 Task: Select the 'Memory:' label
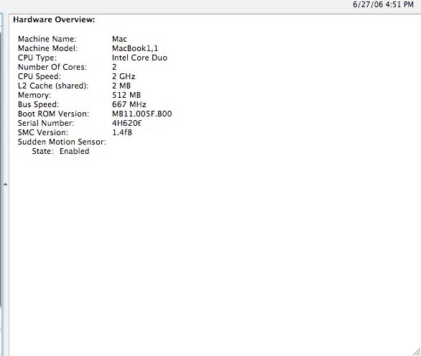point(34,95)
